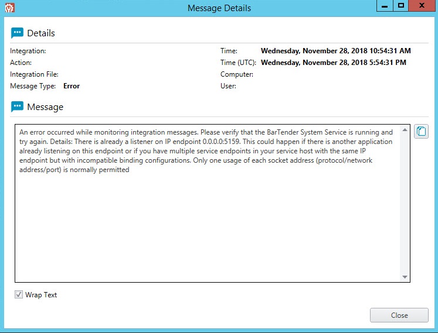
Task: Click the 'Message Details' window title
Action: click(x=219, y=8)
